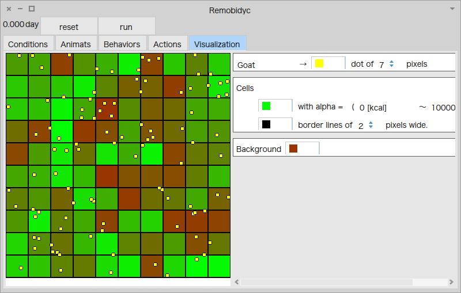Image resolution: width=461 pixels, height=293 pixels.
Task: Click the horizontal scrollbar thumb
Action: coord(327,282)
